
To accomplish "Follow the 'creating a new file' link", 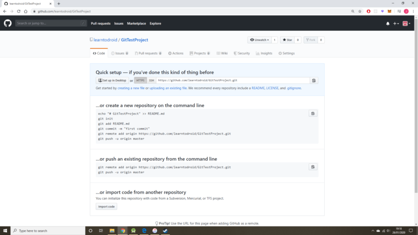I will [x=131, y=88].
